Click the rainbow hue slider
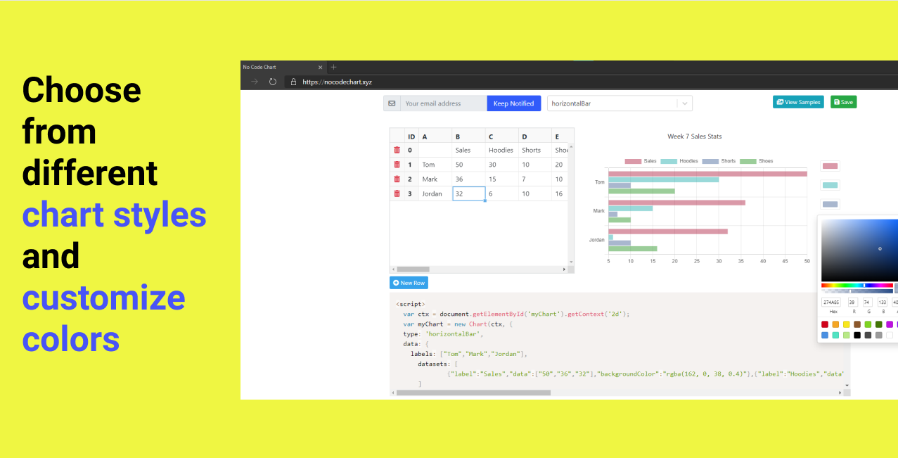898x458 pixels. pyautogui.click(x=857, y=285)
